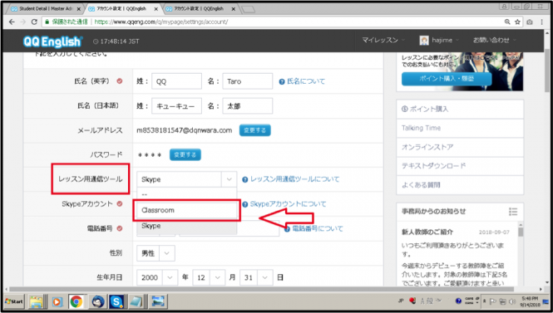The width and height of the screenshot is (553, 313).
Task: Click the list icon beside 事務局からのお知らせ
Action: [x=513, y=211]
